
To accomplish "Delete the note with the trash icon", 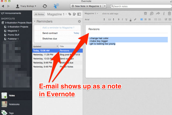I will point(169,13).
